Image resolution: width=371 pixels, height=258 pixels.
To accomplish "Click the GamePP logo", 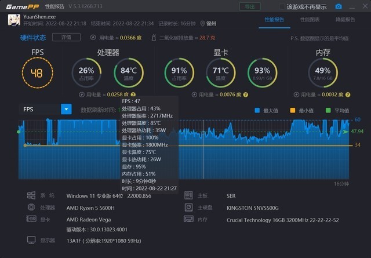I will (x=23, y=6).
